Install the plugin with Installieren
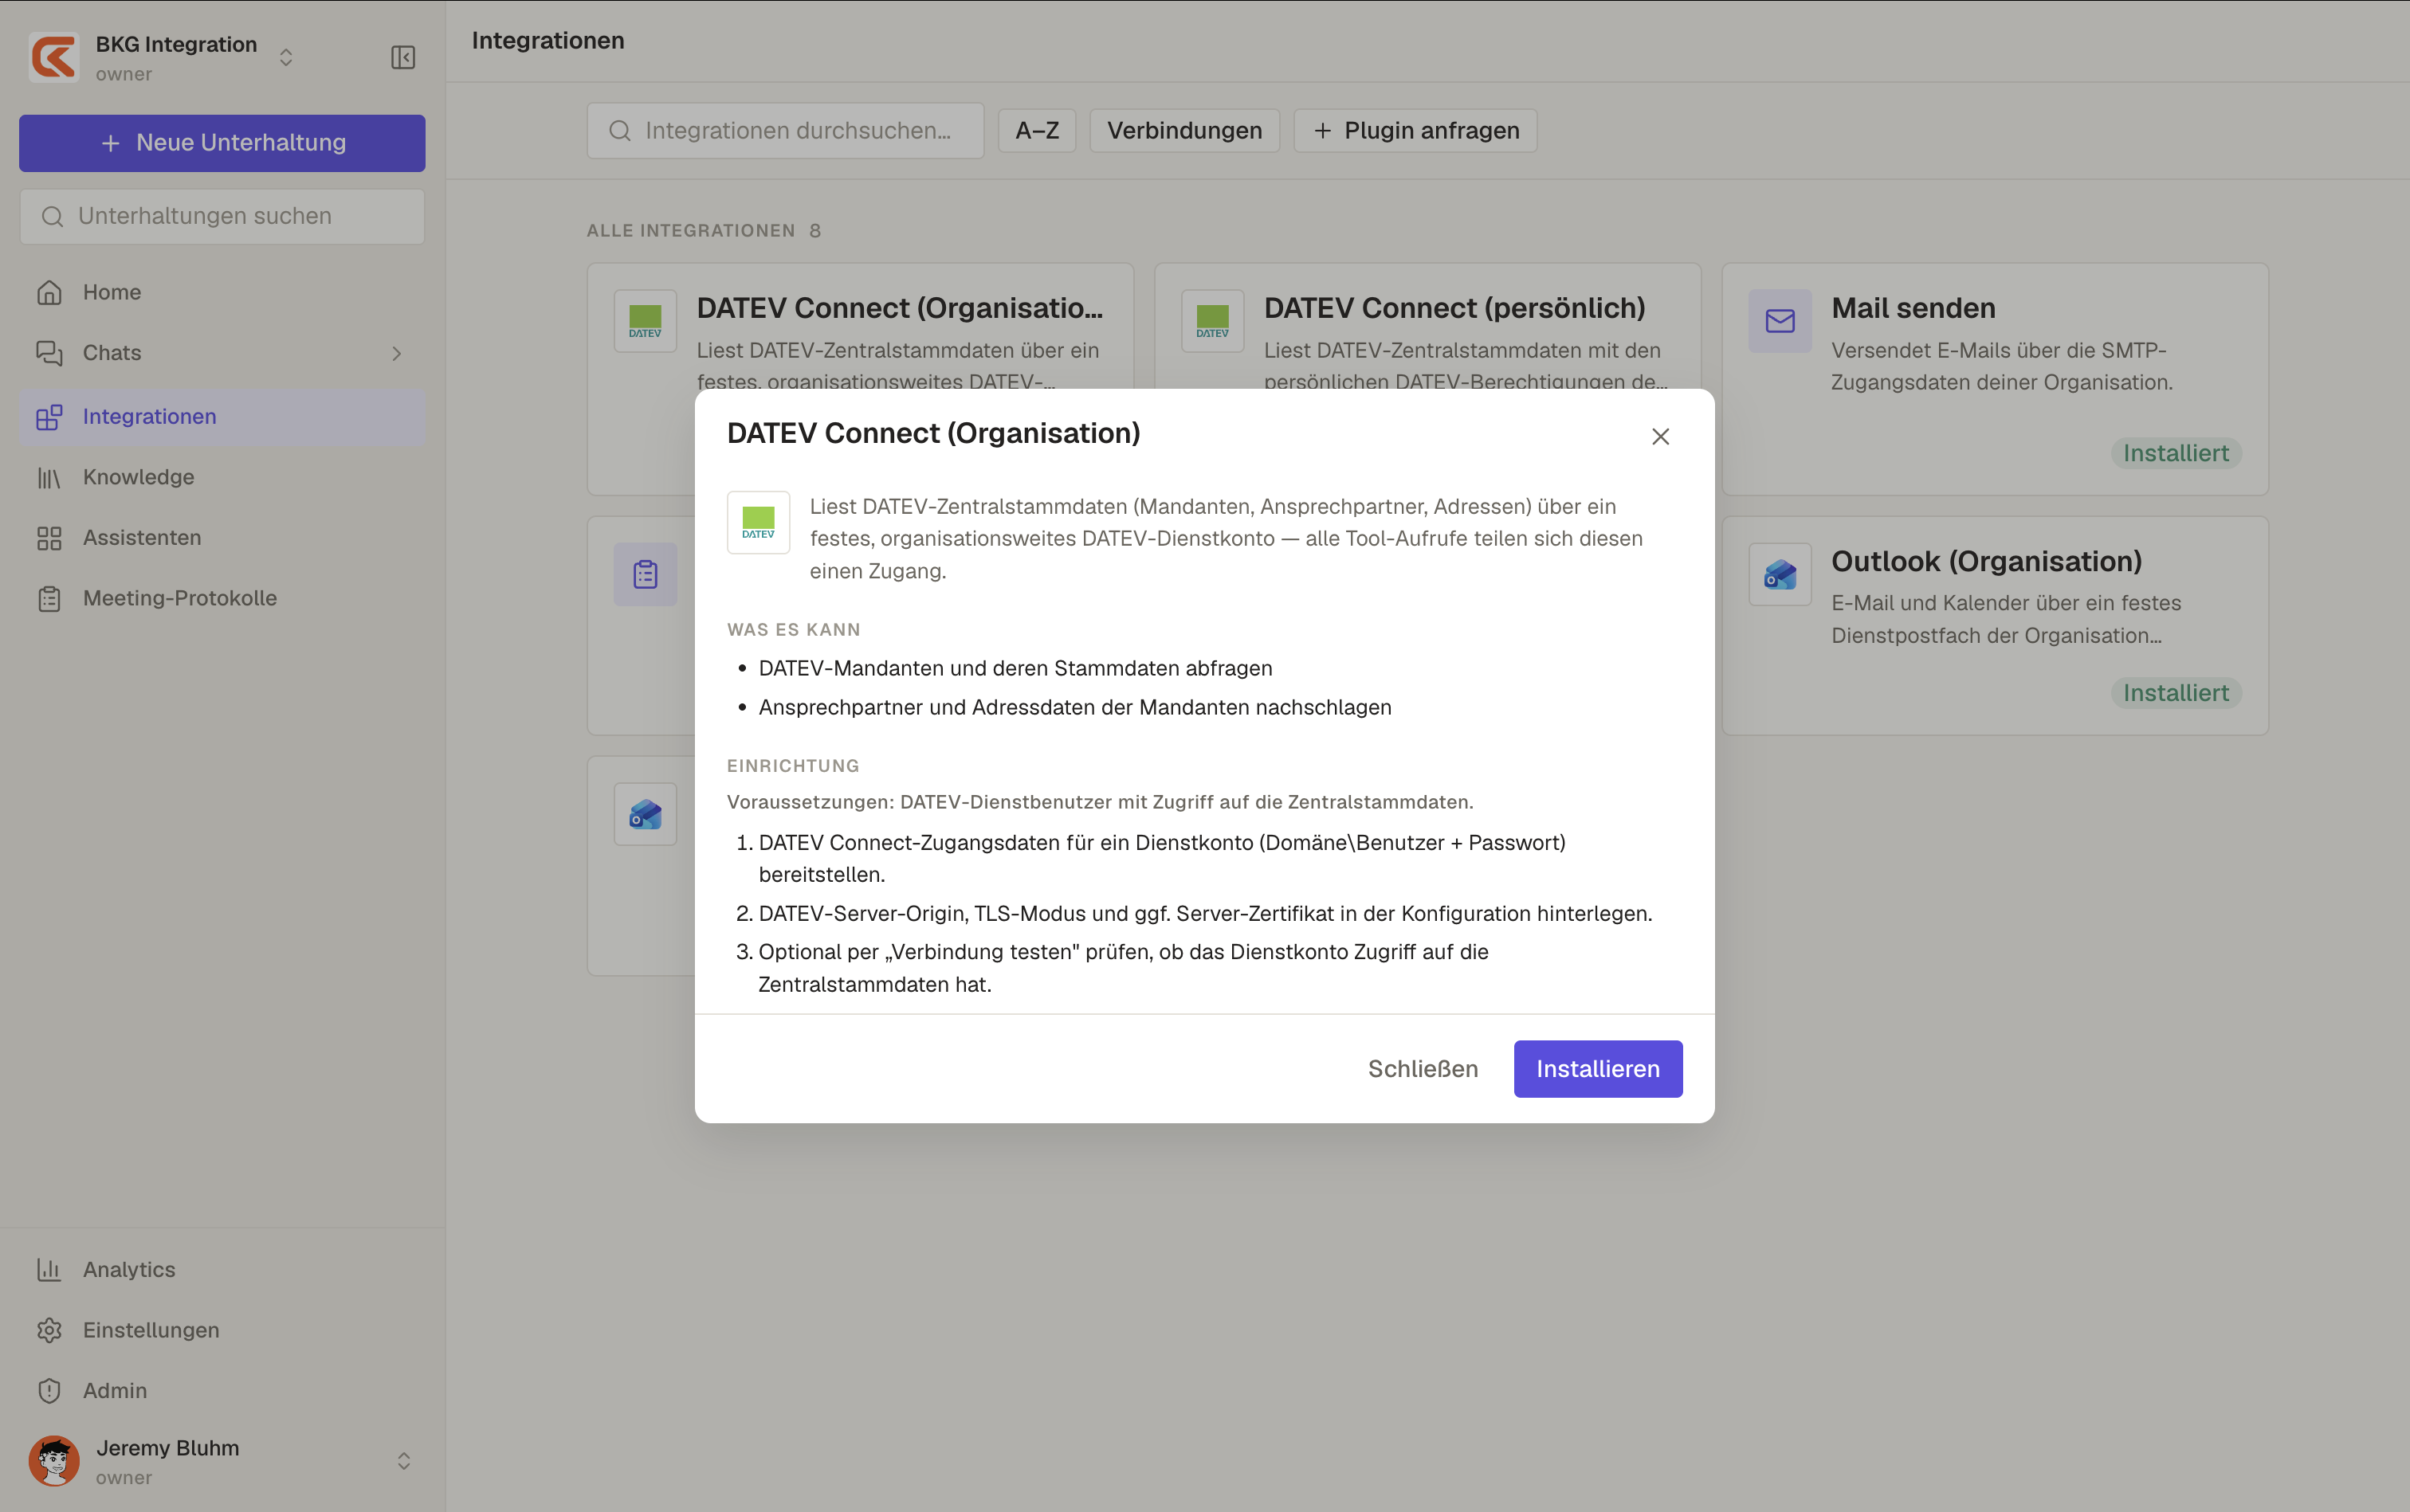2410x1512 pixels. pos(1598,1069)
